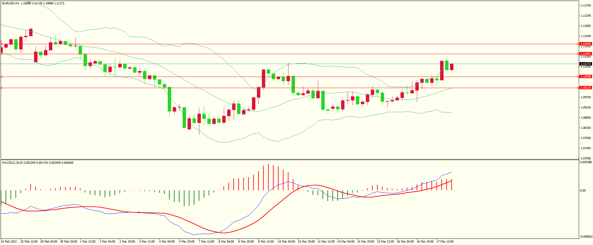Click the 14 Mar 04:00 time label
Image resolution: width=593 pixels, height=245 pixels.
[346, 242]
